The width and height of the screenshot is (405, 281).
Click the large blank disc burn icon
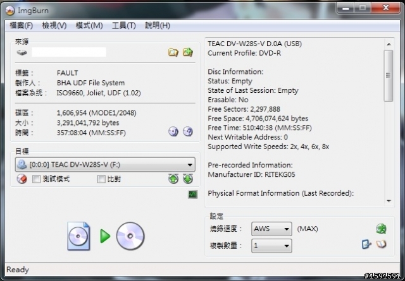pos(130,236)
